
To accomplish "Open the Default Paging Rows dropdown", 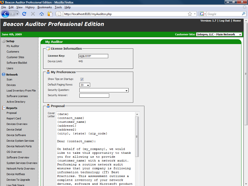I will click(85, 85).
